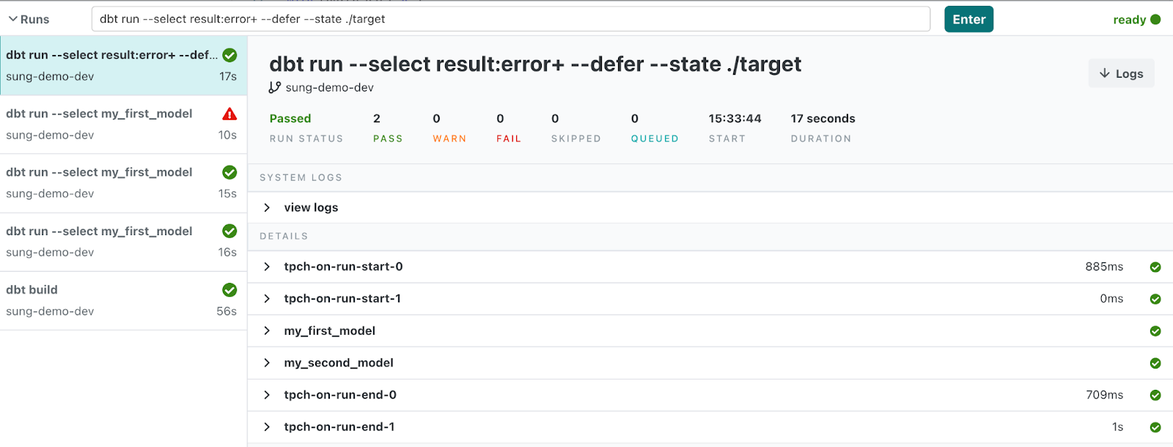Click the green check on the 16s my_first_model run
This screenshot has width=1173, height=447.
point(229,231)
